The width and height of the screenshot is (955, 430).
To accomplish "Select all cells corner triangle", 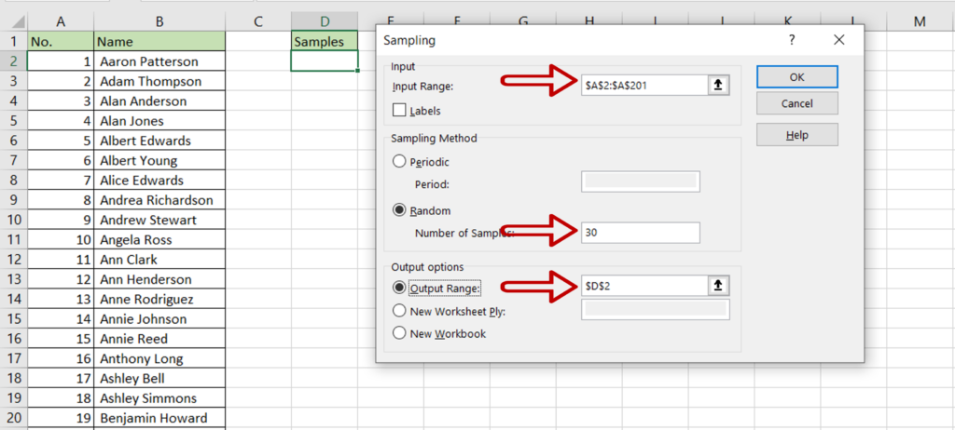I will click(x=19, y=22).
